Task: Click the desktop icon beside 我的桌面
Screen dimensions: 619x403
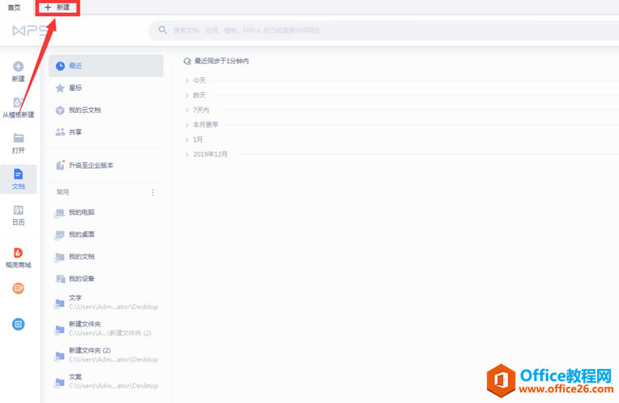Action: (x=59, y=235)
